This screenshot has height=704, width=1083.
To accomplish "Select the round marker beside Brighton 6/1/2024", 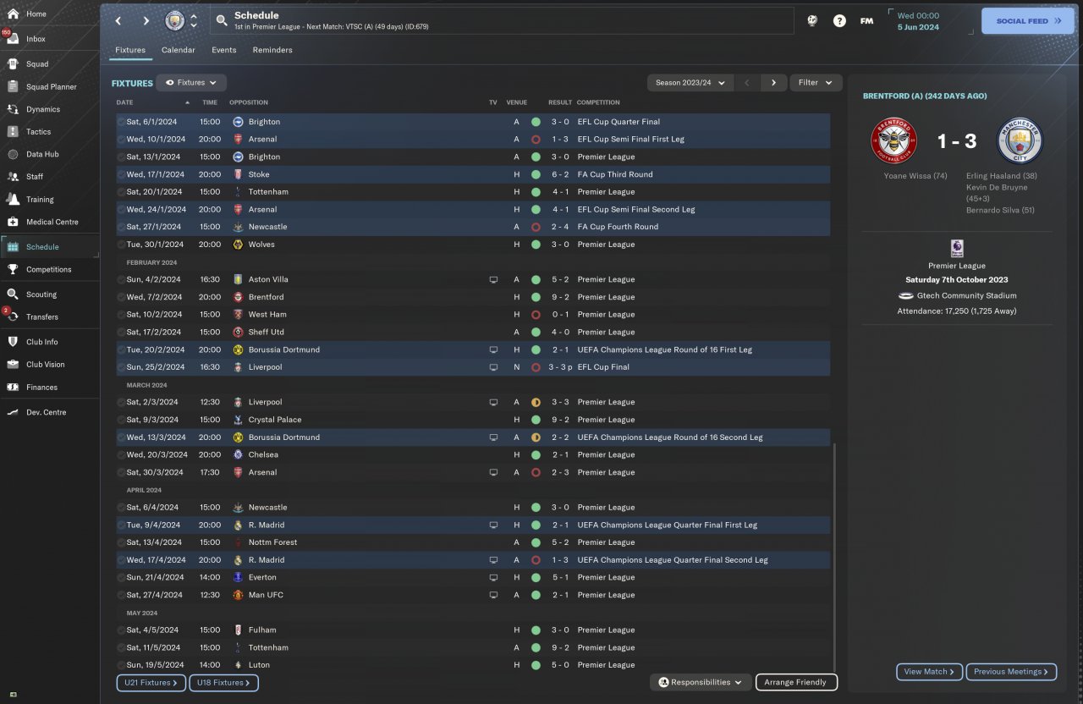I will (121, 122).
